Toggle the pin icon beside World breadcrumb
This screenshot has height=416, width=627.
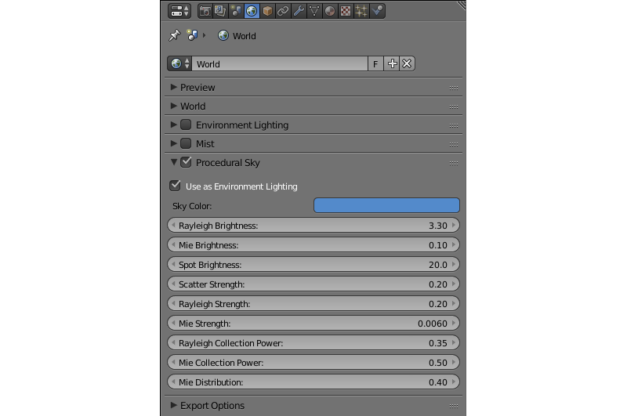coord(174,35)
